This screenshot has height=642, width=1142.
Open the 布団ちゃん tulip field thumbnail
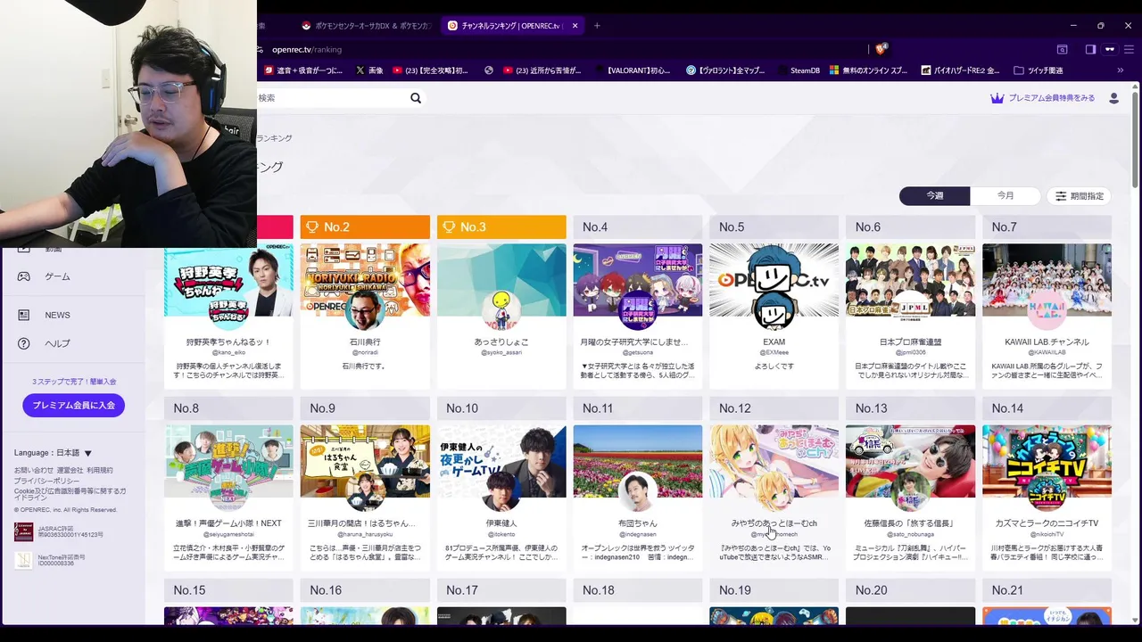pos(637,461)
